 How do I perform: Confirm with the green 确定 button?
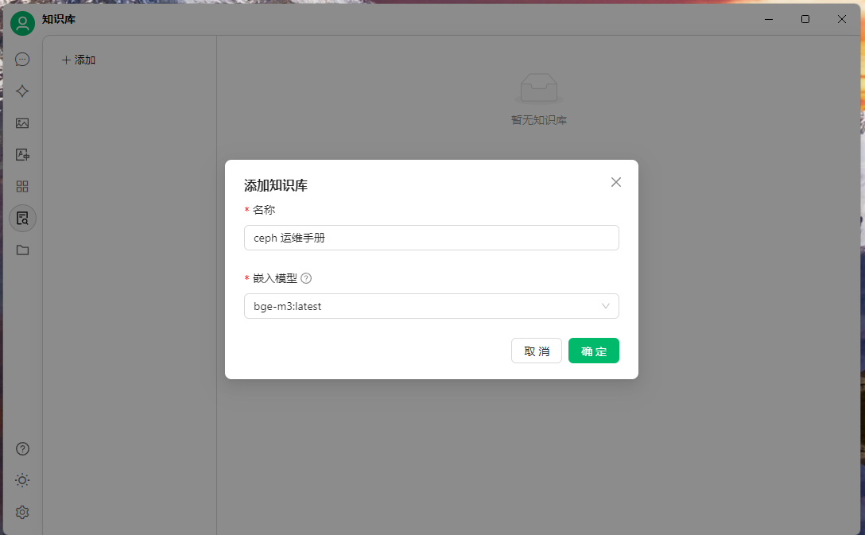(x=594, y=351)
